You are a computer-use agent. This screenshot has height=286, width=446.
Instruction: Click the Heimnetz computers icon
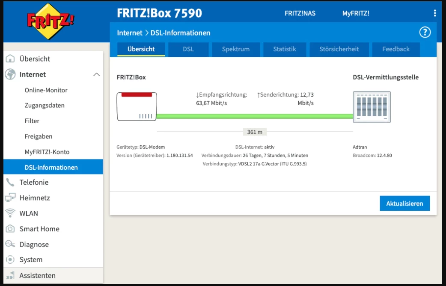[x=10, y=198]
